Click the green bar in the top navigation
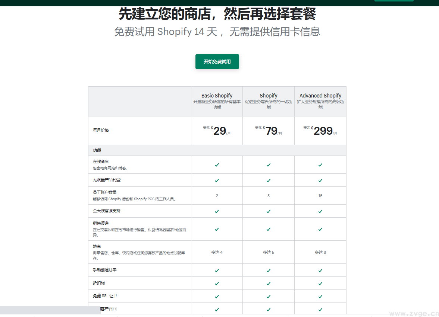Screen dimensions: 439x317 (394, 1)
